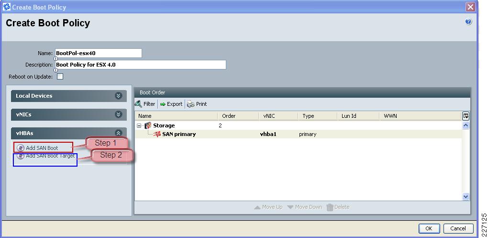Select the Storage row in Boot Order
The image size is (488, 238).
[298, 125]
